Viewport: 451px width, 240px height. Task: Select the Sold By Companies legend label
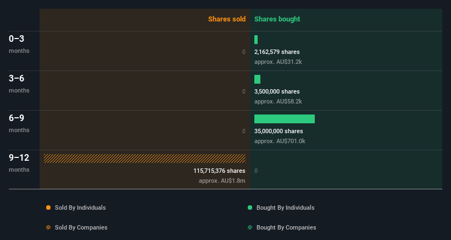click(x=81, y=227)
